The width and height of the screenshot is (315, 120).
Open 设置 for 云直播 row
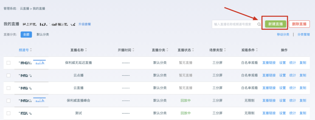[x=282, y=88]
